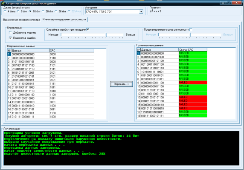The height and width of the screenshot is (170, 244).
Task: Click log line Пересылка данных завершена
Action: pos(32,148)
